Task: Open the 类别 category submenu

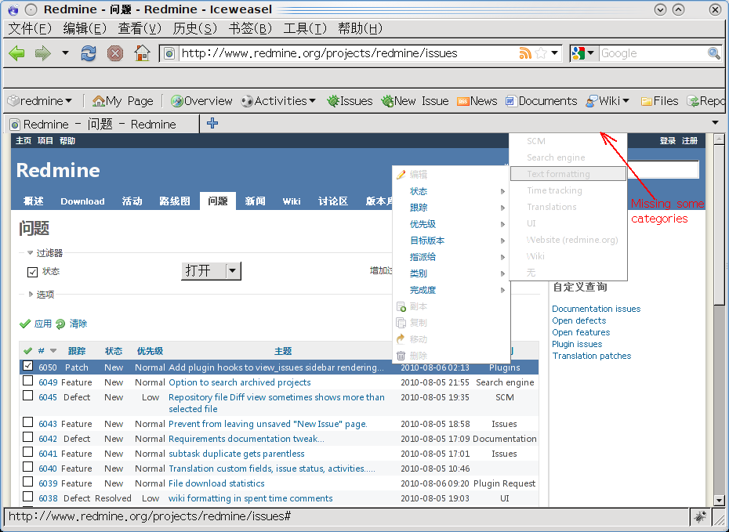Action: (x=452, y=273)
